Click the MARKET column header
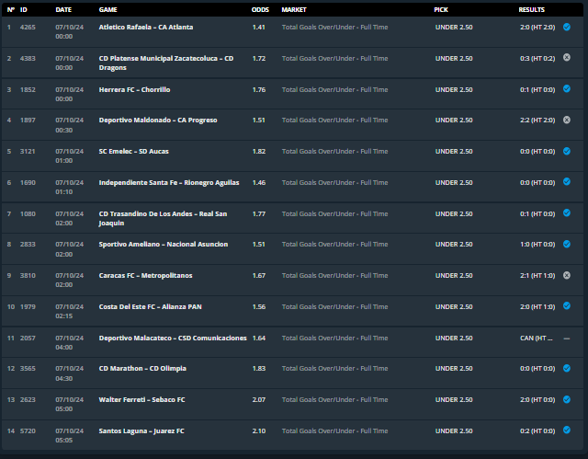Image resolution: width=588 pixels, height=459 pixels. 294,10
